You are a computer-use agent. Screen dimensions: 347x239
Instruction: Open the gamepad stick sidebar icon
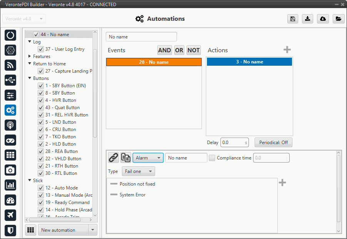10,140
